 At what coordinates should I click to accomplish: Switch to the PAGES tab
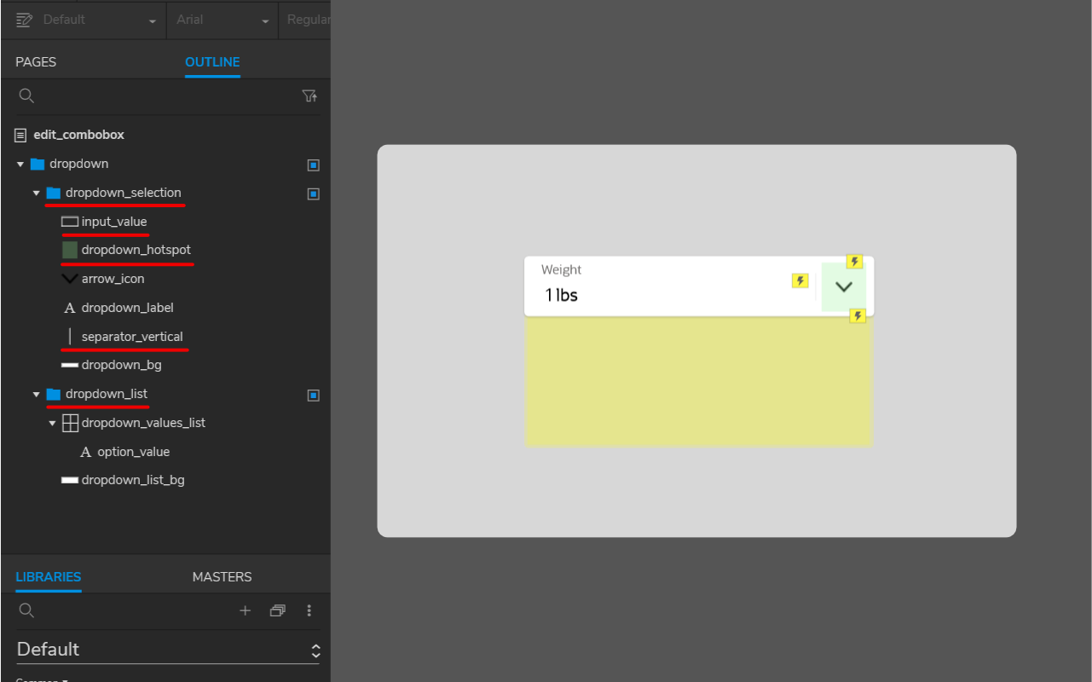pyautogui.click(x=36, y=62)
